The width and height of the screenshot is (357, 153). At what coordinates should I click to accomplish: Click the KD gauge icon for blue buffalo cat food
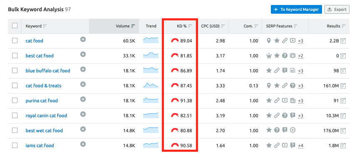(x=175, y=71)
